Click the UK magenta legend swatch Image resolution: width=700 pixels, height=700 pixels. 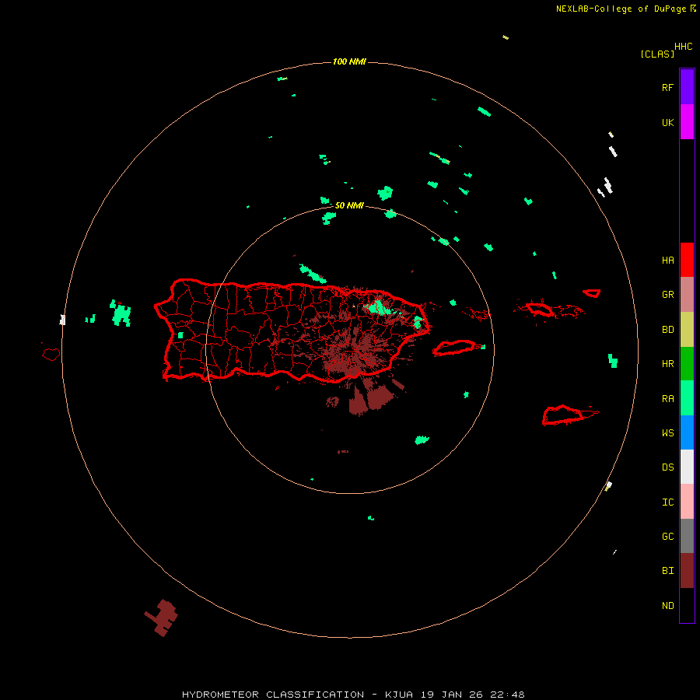tap(687, 122)
